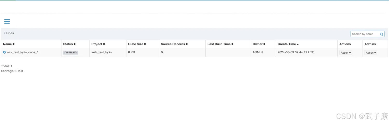389x123 pixels.
Task: Open the Admins column Action dropdown
Action: pyautogui.click(x=371, y=53)
